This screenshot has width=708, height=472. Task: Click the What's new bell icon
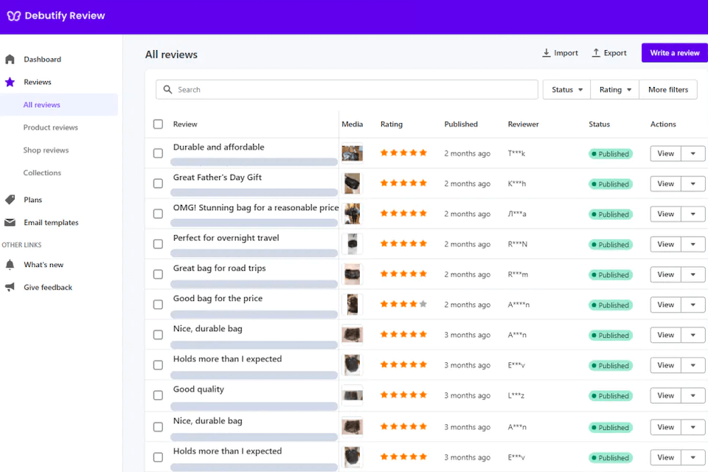[10, 264]
